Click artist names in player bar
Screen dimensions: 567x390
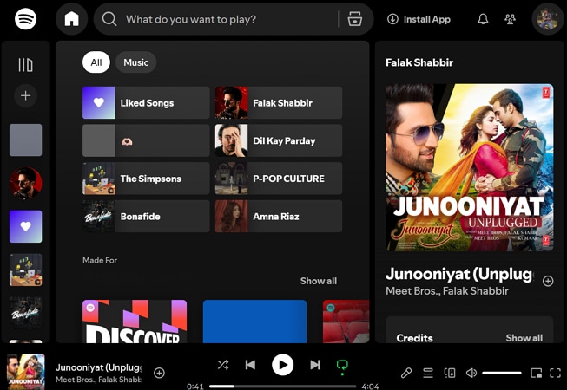point(99,380)
